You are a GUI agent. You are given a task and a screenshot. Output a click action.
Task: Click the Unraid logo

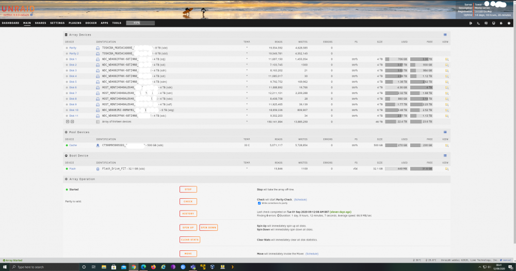pyautogui.click(x=18, y=9)
